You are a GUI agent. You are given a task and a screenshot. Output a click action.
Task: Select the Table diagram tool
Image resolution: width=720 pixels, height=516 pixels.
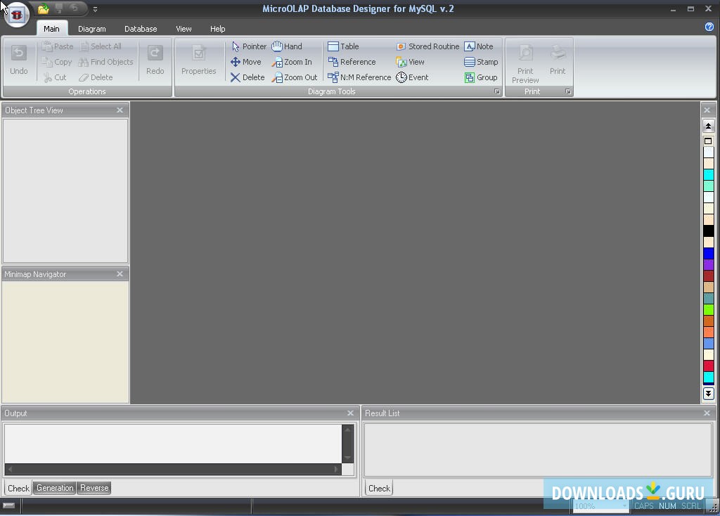(343, 46)
